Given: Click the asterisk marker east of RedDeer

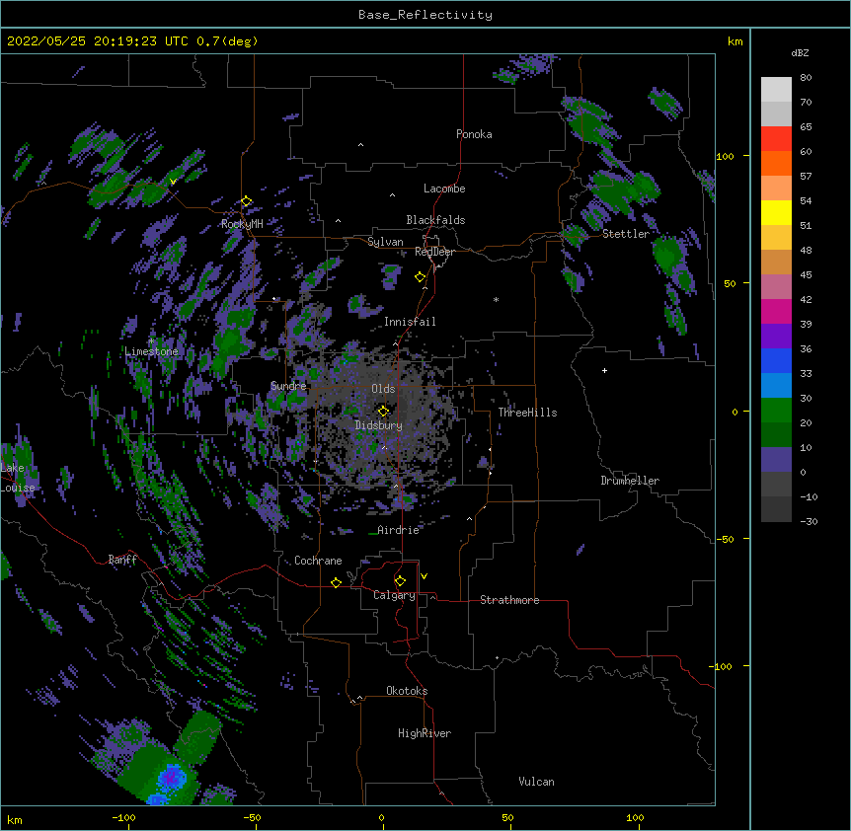Looking at the screenshot, I should pyautogui.click(x=496, y=299).
